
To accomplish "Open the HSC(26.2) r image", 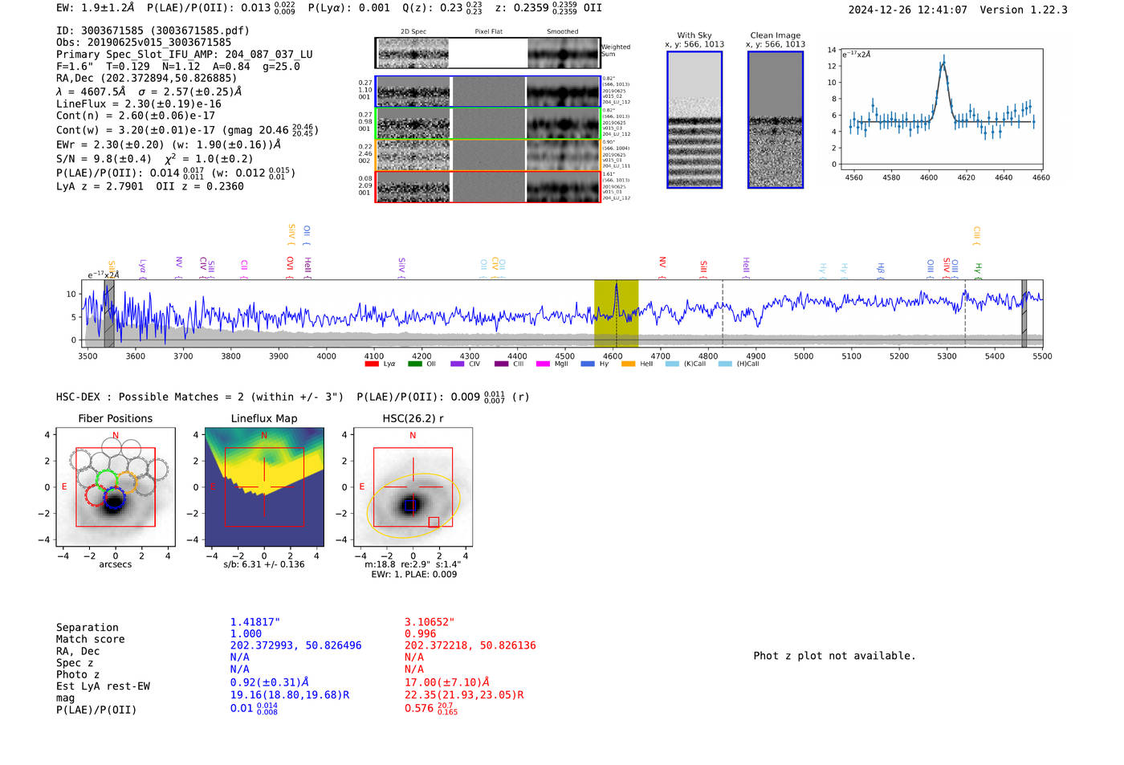I will click(x=413, y=487).
